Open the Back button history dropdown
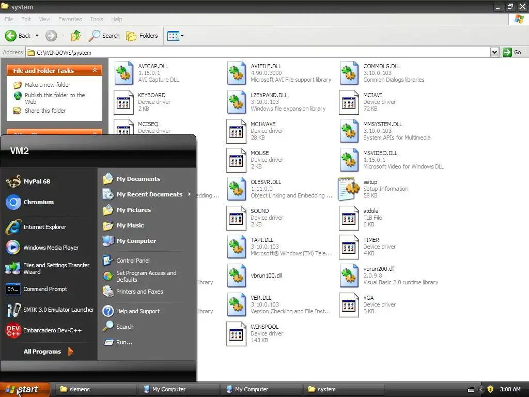 37,36
